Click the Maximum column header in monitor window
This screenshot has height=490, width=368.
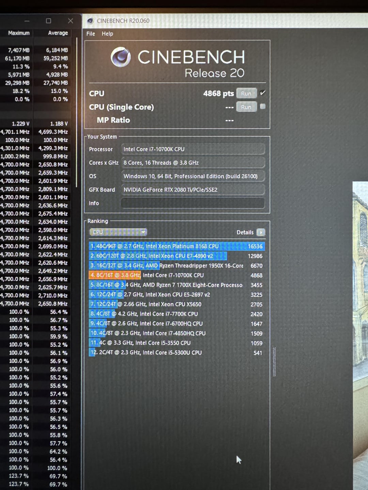[19, 33]
